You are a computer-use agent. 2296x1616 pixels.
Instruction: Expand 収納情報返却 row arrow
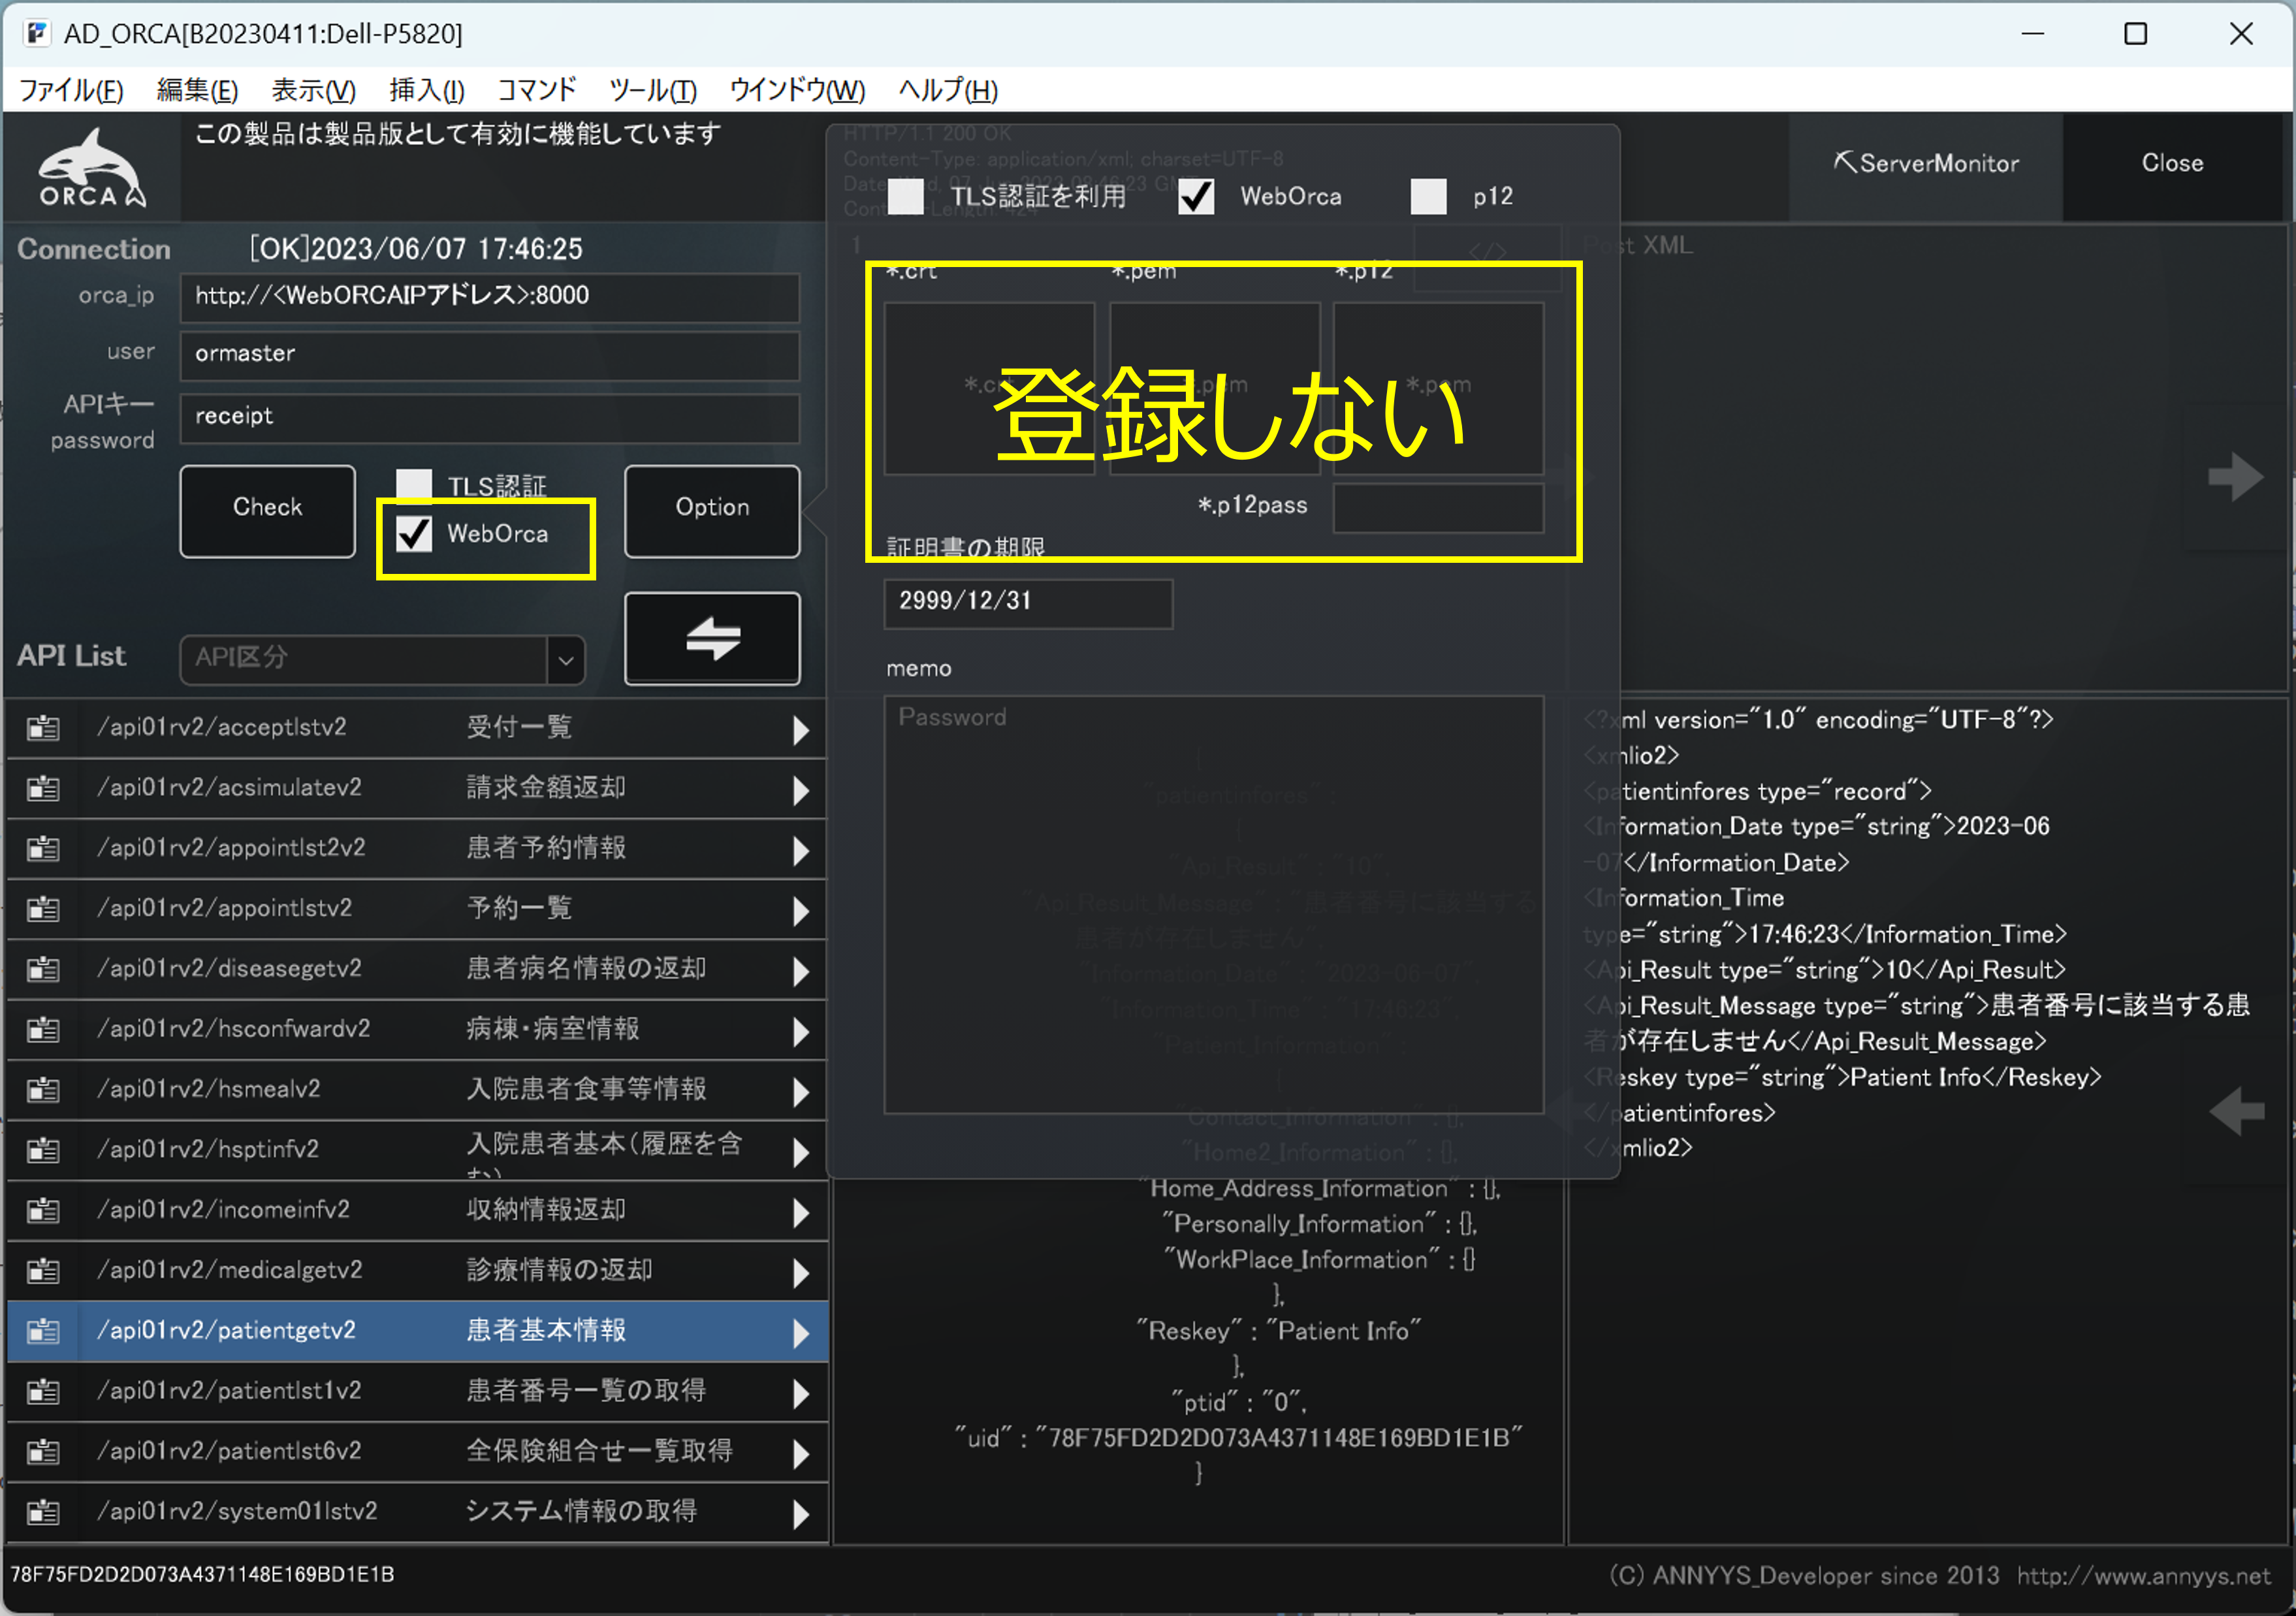point(800,1212)
